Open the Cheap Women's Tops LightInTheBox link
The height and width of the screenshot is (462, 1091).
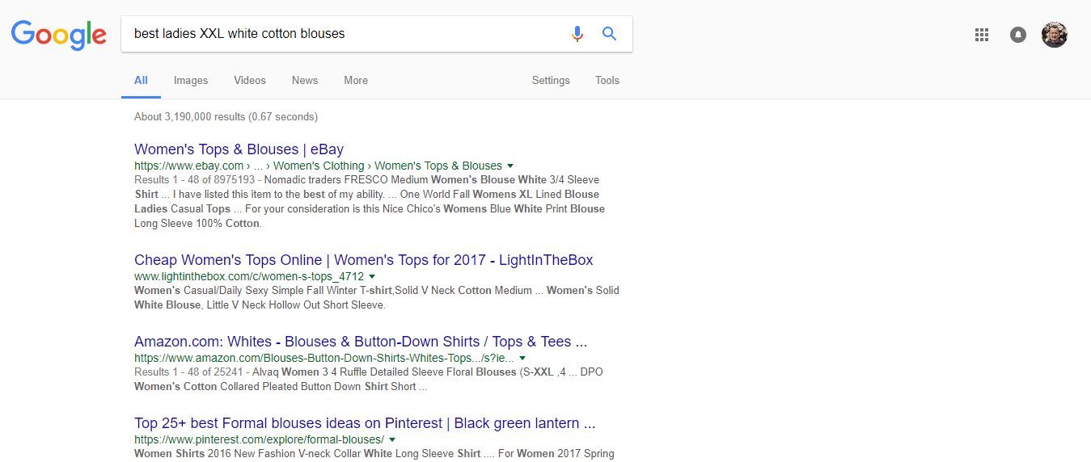[x=363, y=260]
